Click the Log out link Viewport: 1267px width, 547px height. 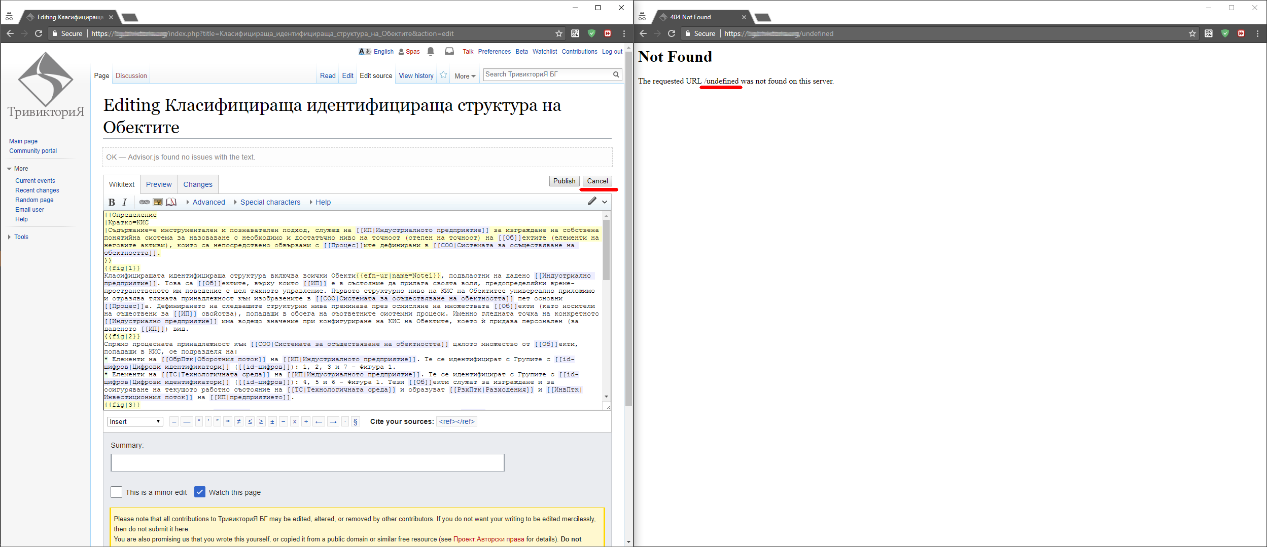(612, 52)
